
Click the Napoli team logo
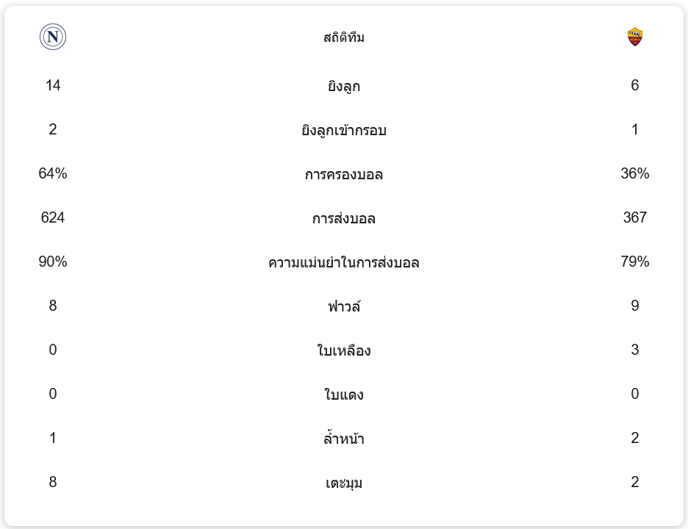coord(53,37)
